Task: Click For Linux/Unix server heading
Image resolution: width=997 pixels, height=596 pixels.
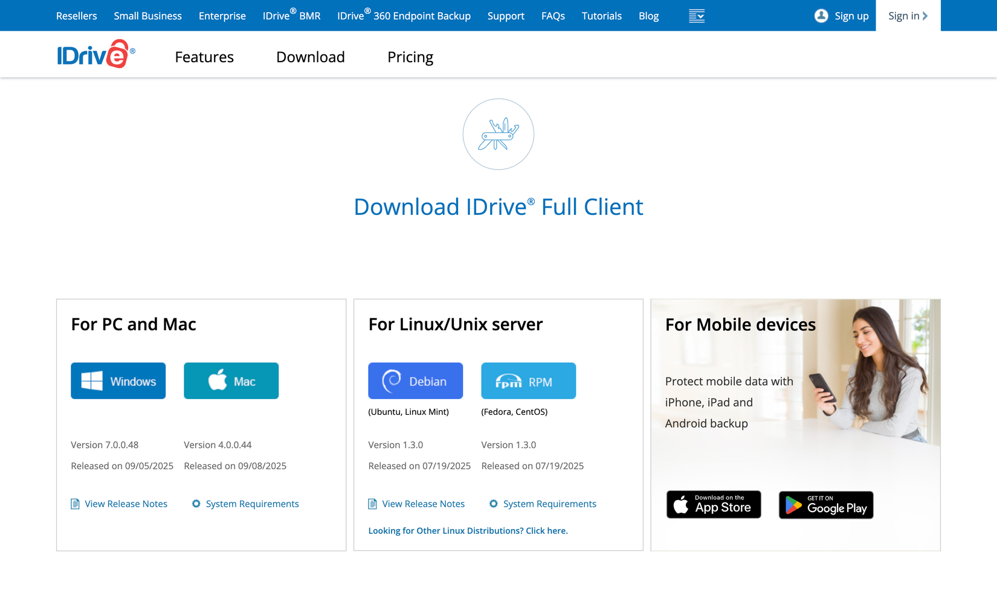Action: click(x=456, y=324)
